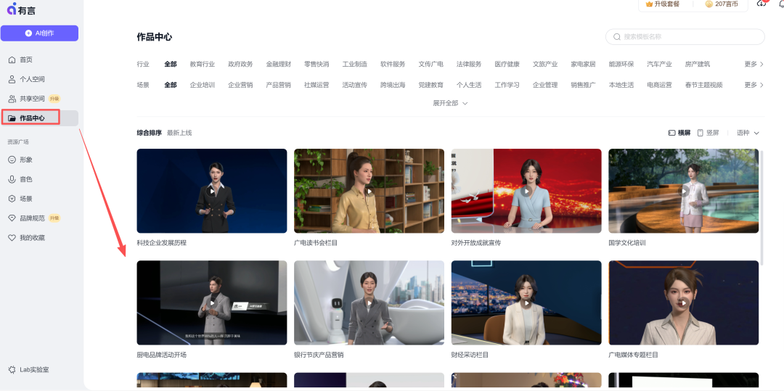784x391 pixels.
Task: Open the 财经采访栏目 thumbnail
Action: pos(526,302)
